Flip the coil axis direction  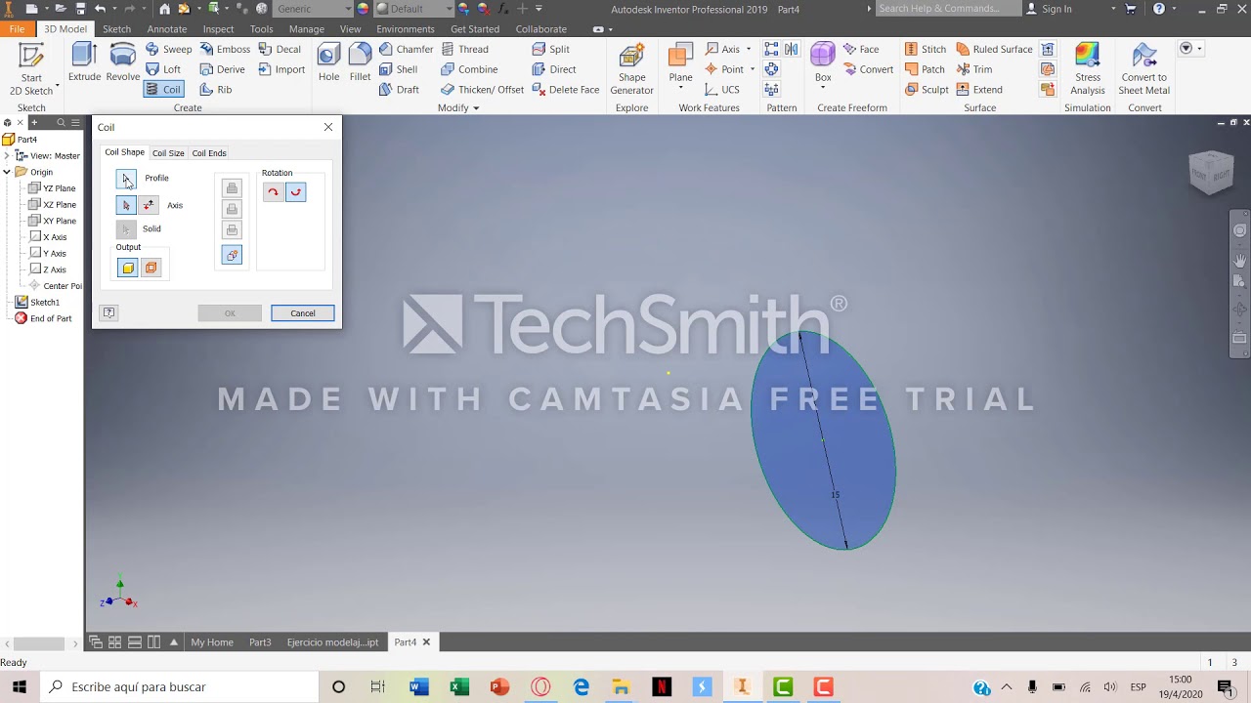(149, 205)
